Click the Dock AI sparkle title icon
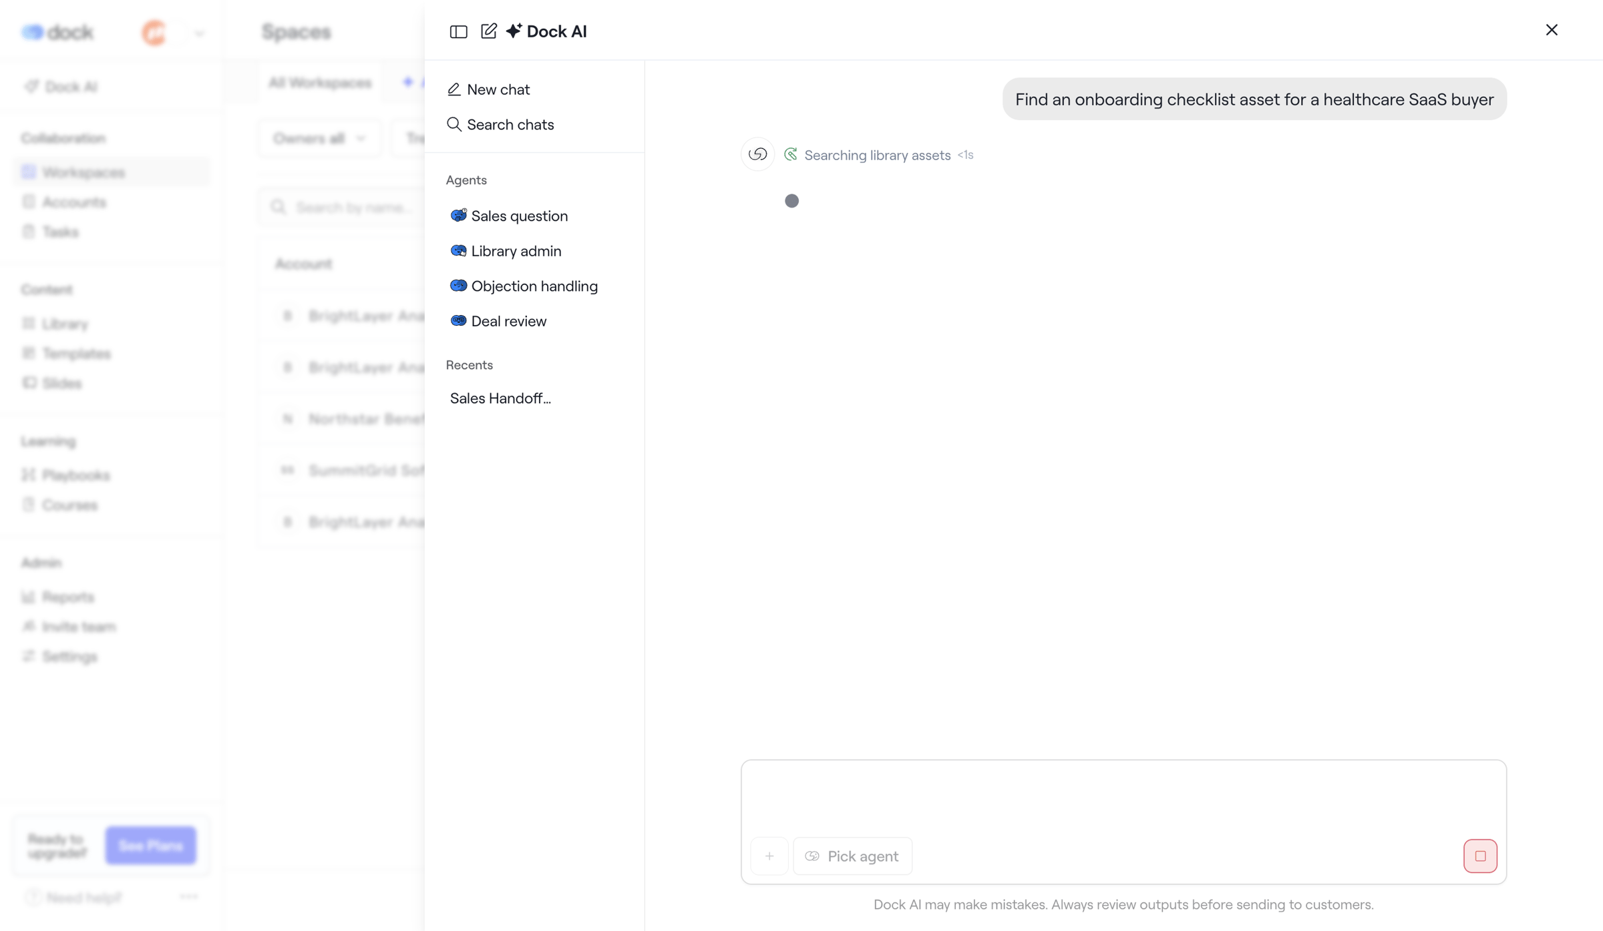1603x931 pixels. tap(514, 31)
